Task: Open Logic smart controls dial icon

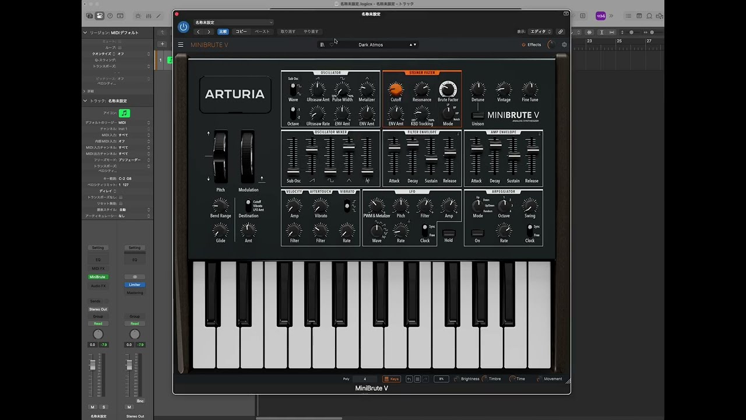Action: pos(138,16)
